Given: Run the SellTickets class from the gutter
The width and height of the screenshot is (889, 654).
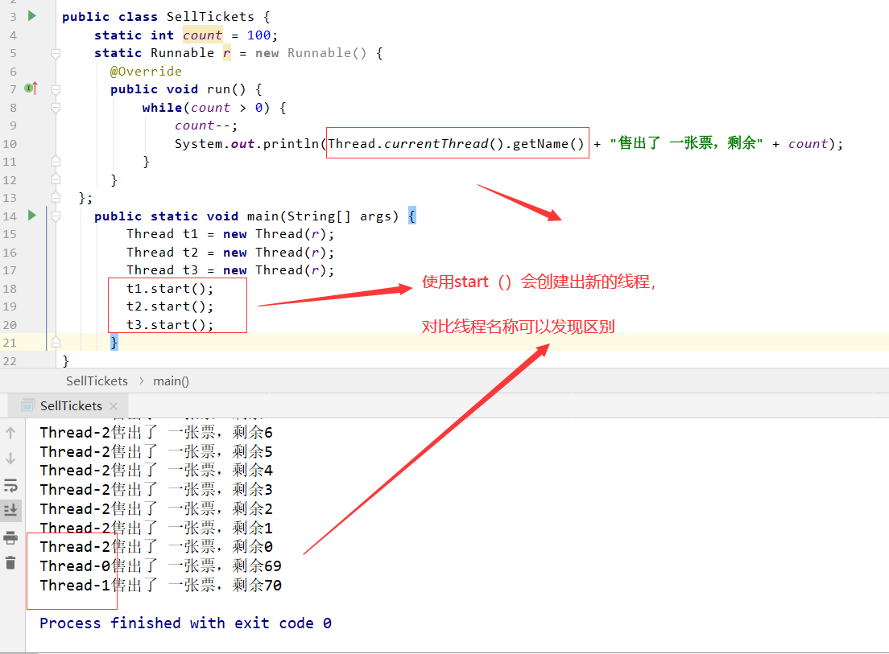Looking at the screenshot, I should 32,16.
